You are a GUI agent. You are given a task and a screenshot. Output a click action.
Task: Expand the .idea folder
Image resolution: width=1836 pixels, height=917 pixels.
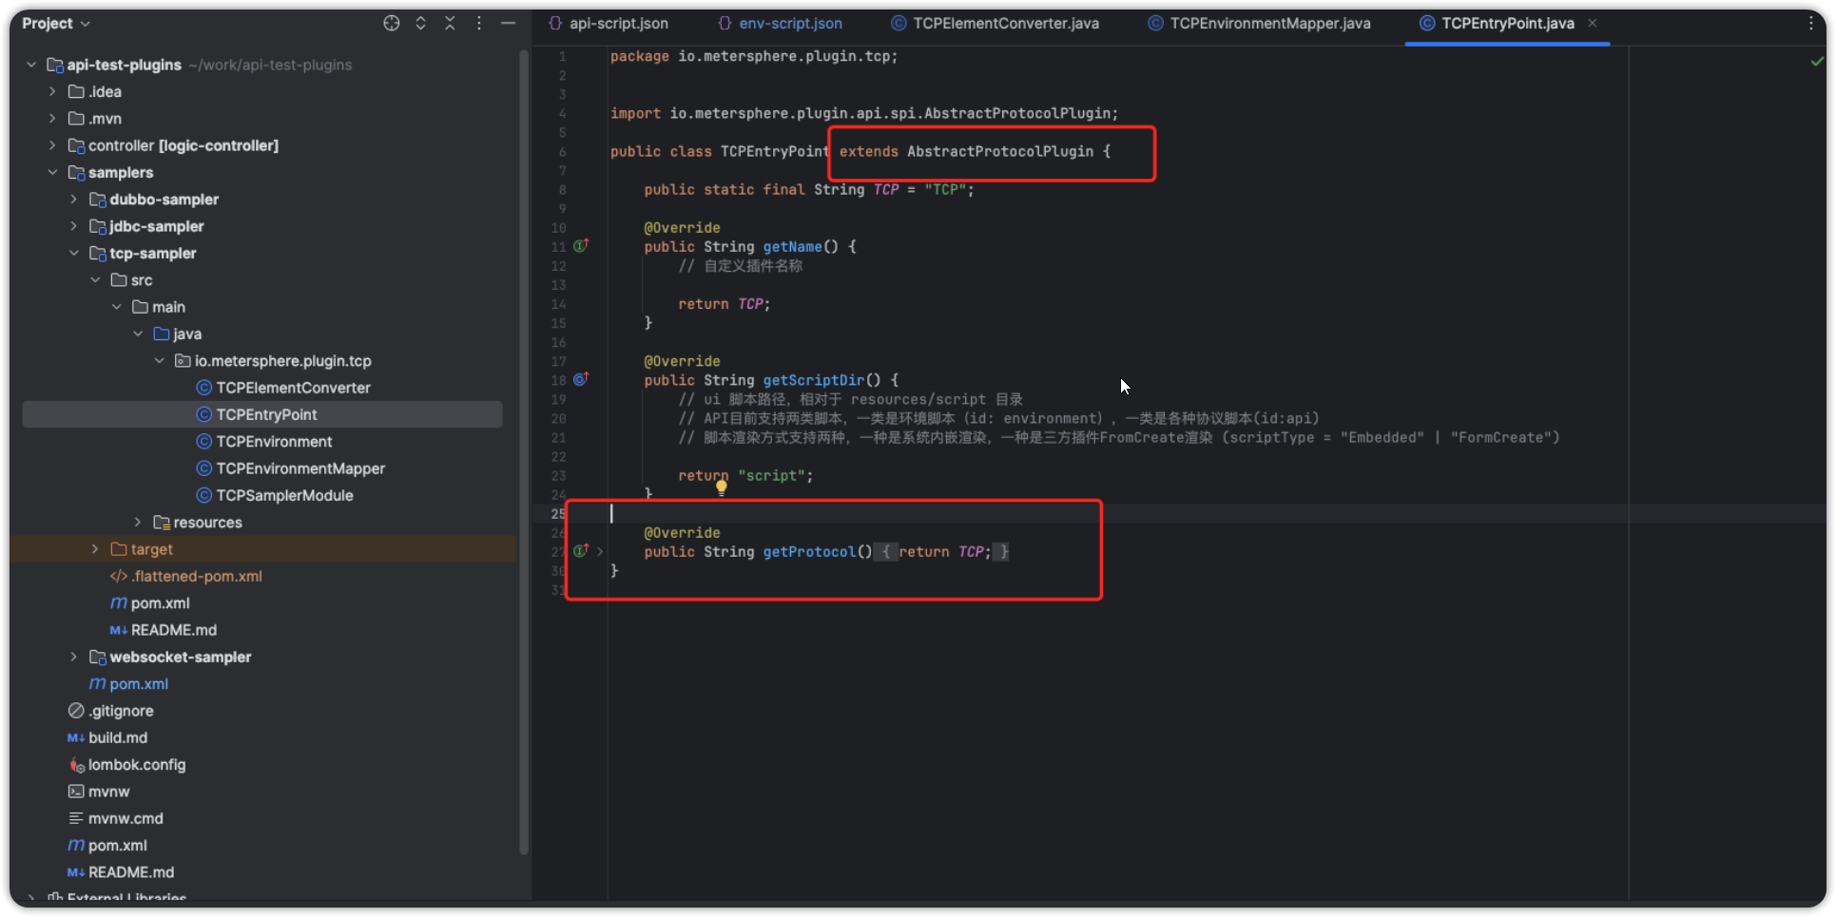tap(52, 91)
